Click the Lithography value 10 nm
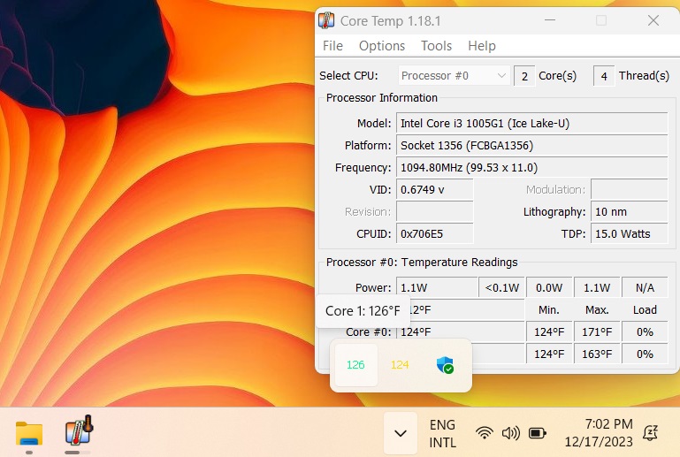 629,211
